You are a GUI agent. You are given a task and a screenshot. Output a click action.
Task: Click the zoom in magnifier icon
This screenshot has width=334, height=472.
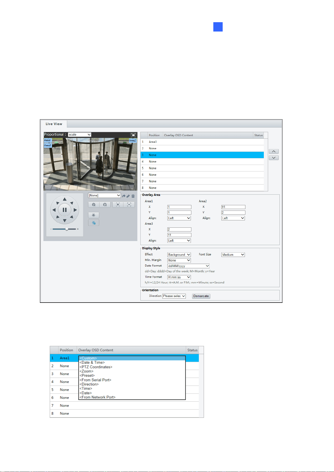click(x=94, y=204)
